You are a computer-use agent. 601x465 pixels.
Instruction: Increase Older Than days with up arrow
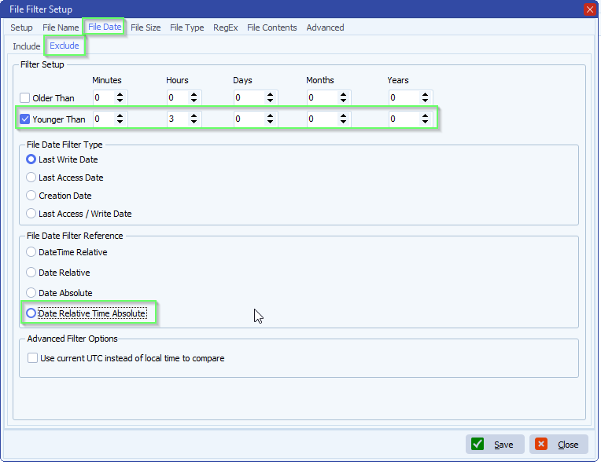coord(271,94)
